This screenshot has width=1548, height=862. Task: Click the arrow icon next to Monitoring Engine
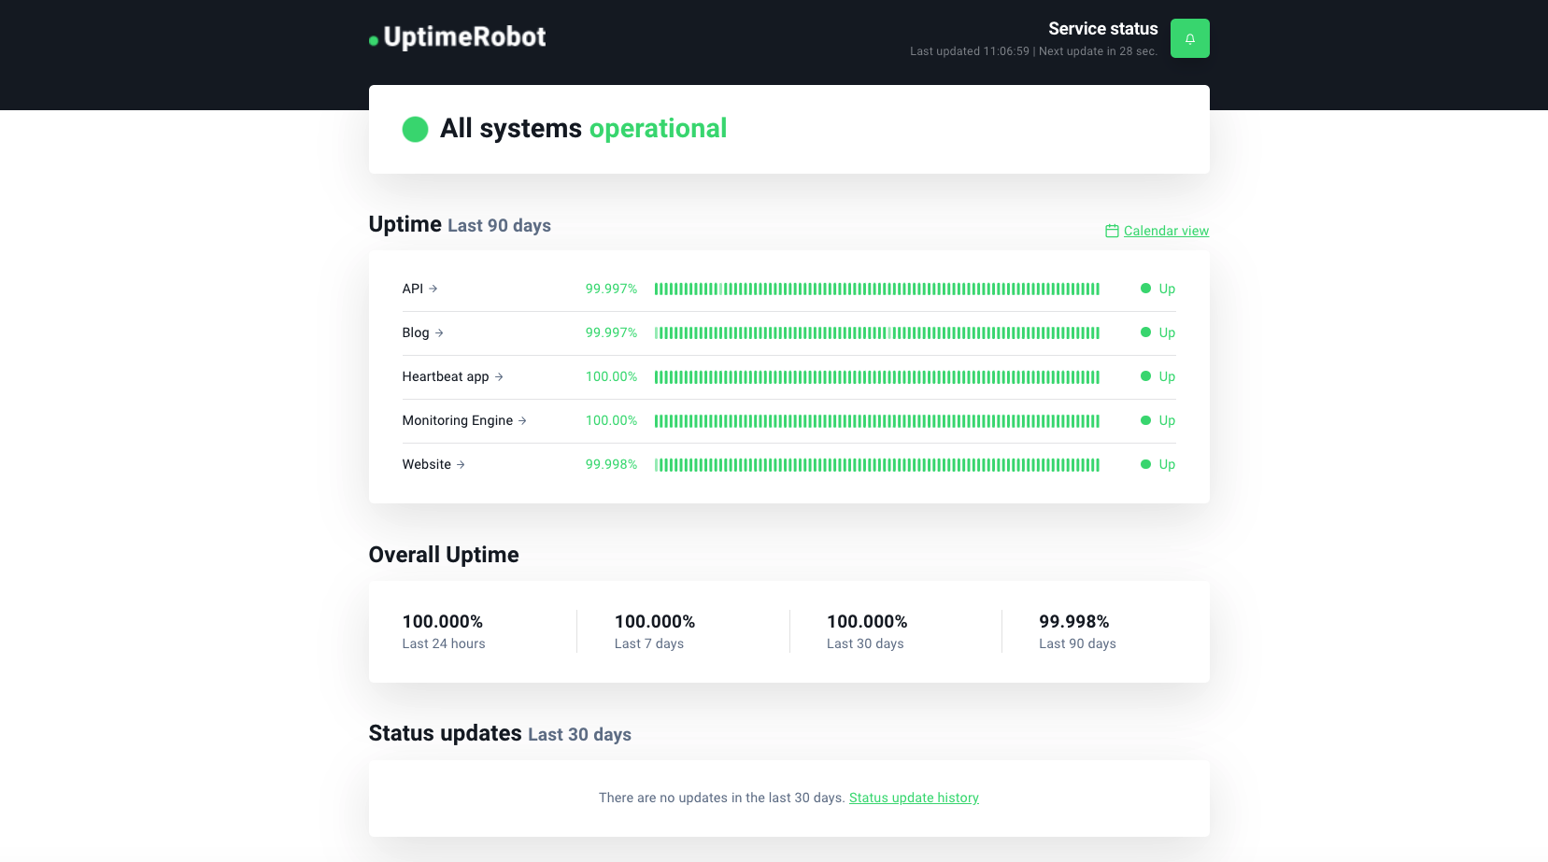[522, 420]
